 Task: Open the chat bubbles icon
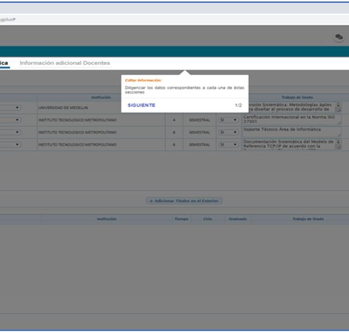pos(339,37)
